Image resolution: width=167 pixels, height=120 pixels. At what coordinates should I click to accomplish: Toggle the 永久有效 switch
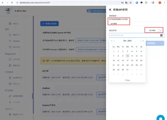point(159,30)
